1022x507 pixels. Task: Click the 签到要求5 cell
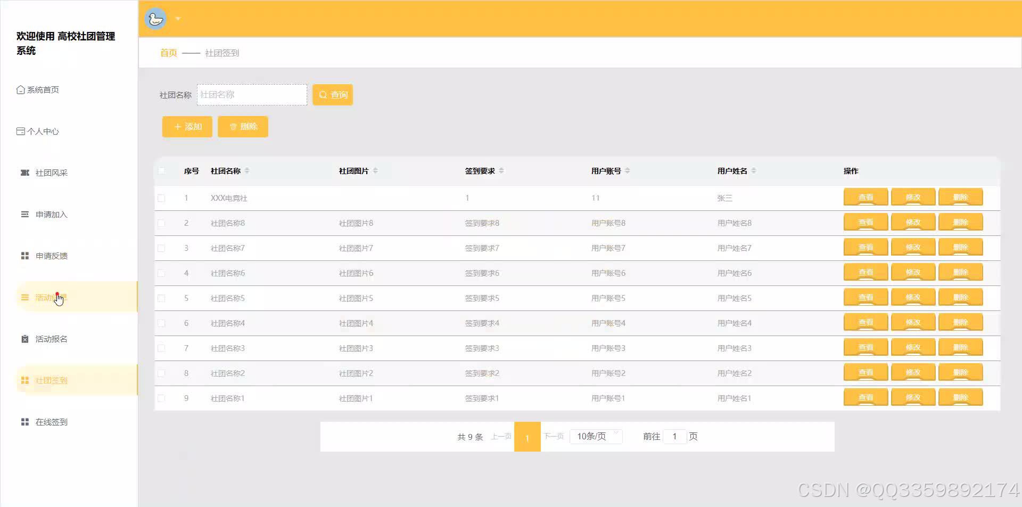point(482,298)
